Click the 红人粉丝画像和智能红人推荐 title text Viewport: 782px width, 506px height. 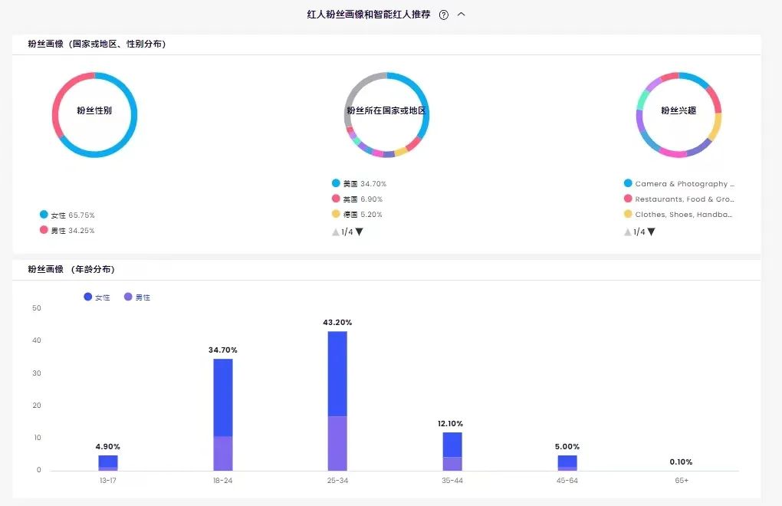pyautogui.click(x=369, y=15)
